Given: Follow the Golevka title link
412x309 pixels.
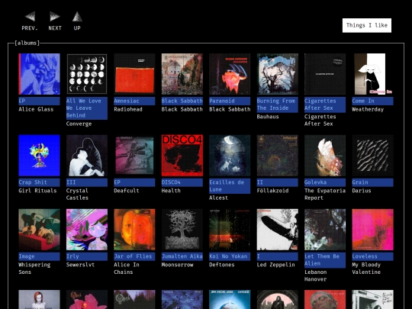Looking at the screenshot, I should 325,182.
